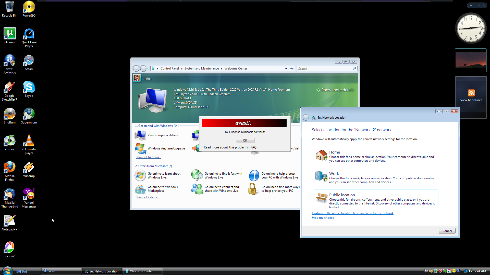Click System and Maintenance in the breadcrumb
This screenshot has width=490, height=275.
click(202, 68)
